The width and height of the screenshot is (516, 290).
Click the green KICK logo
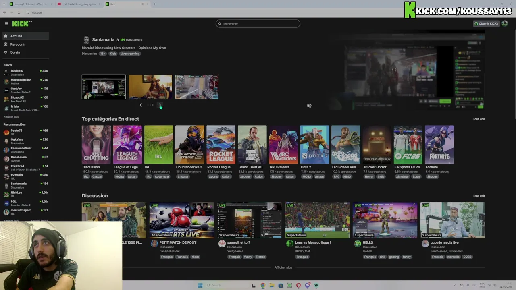pos(21,24)
